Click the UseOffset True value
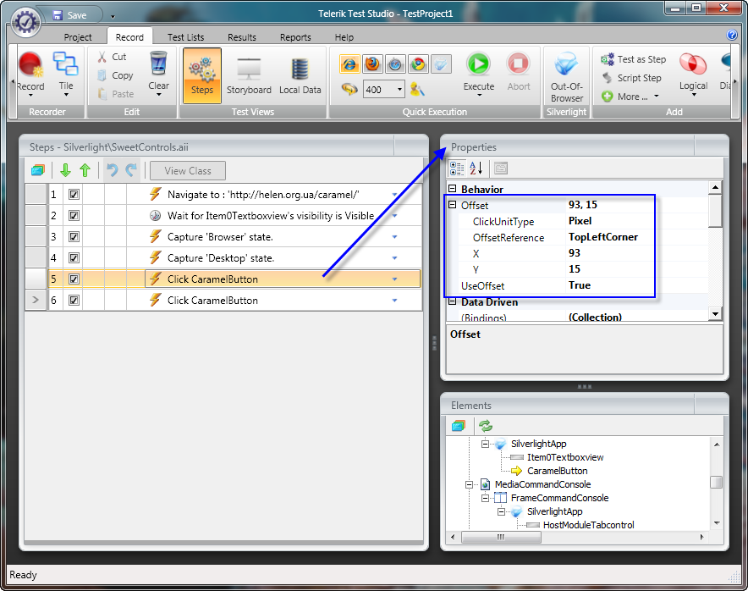 579,285
